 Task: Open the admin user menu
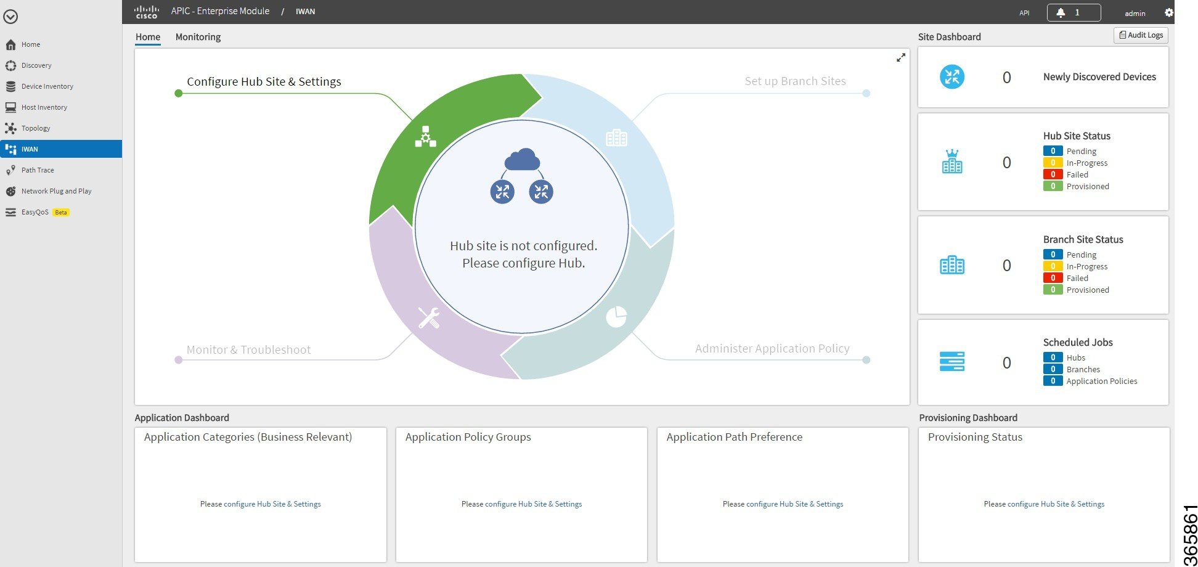[1135, 13]
